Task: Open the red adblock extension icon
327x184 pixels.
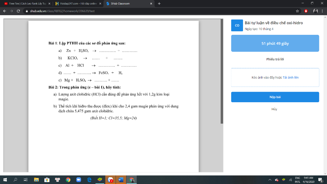Action: tap(306, 11)
